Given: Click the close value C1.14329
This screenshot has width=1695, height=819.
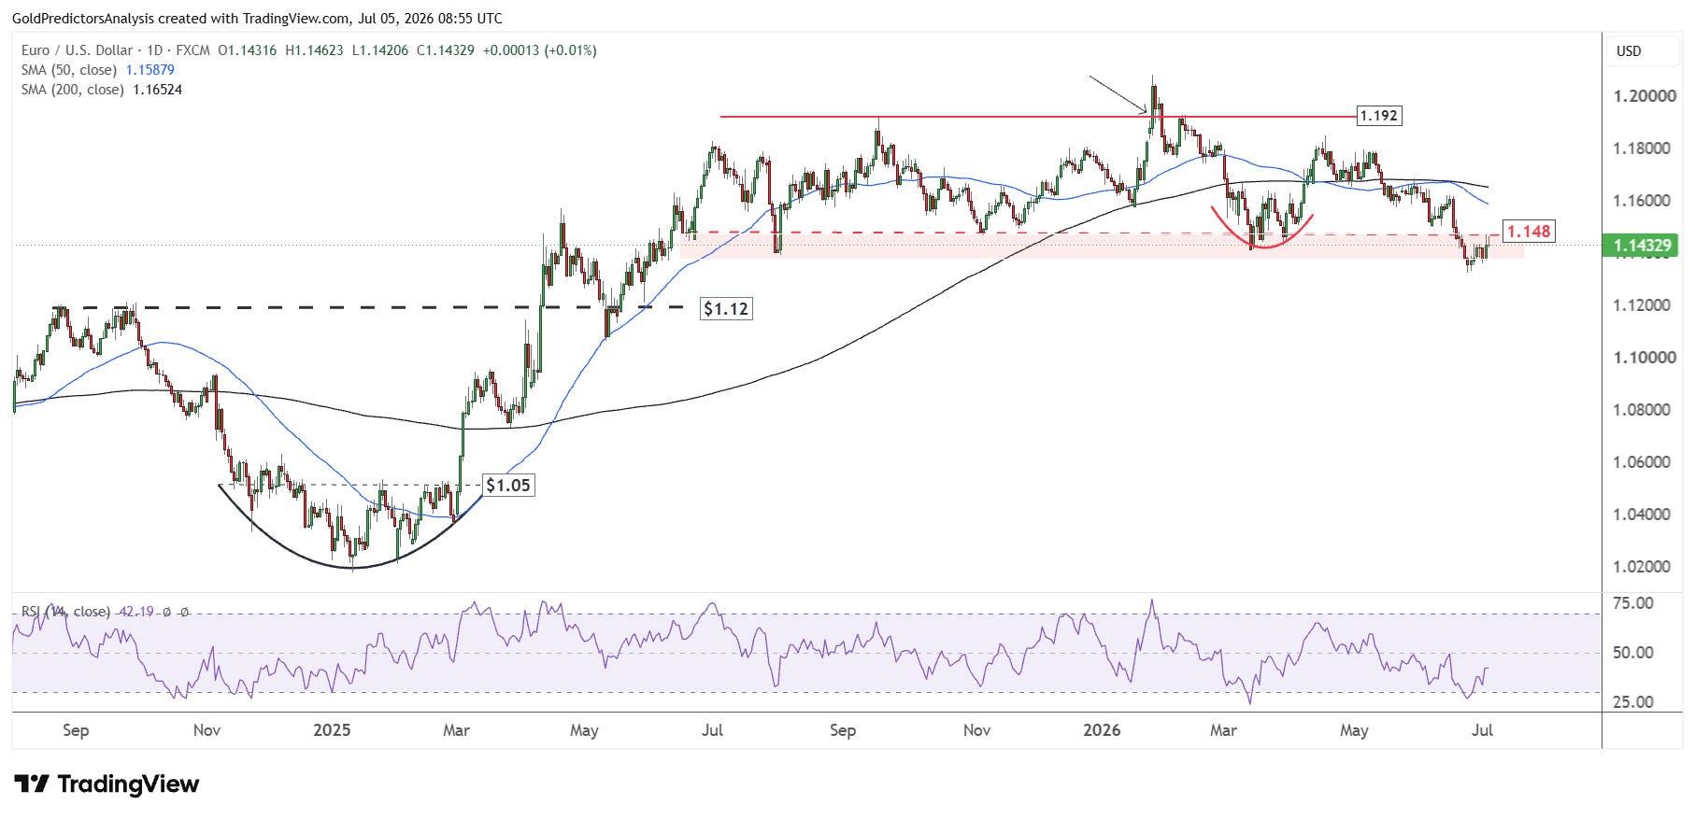Looking at the screenshot, I should tap(445, 50).
